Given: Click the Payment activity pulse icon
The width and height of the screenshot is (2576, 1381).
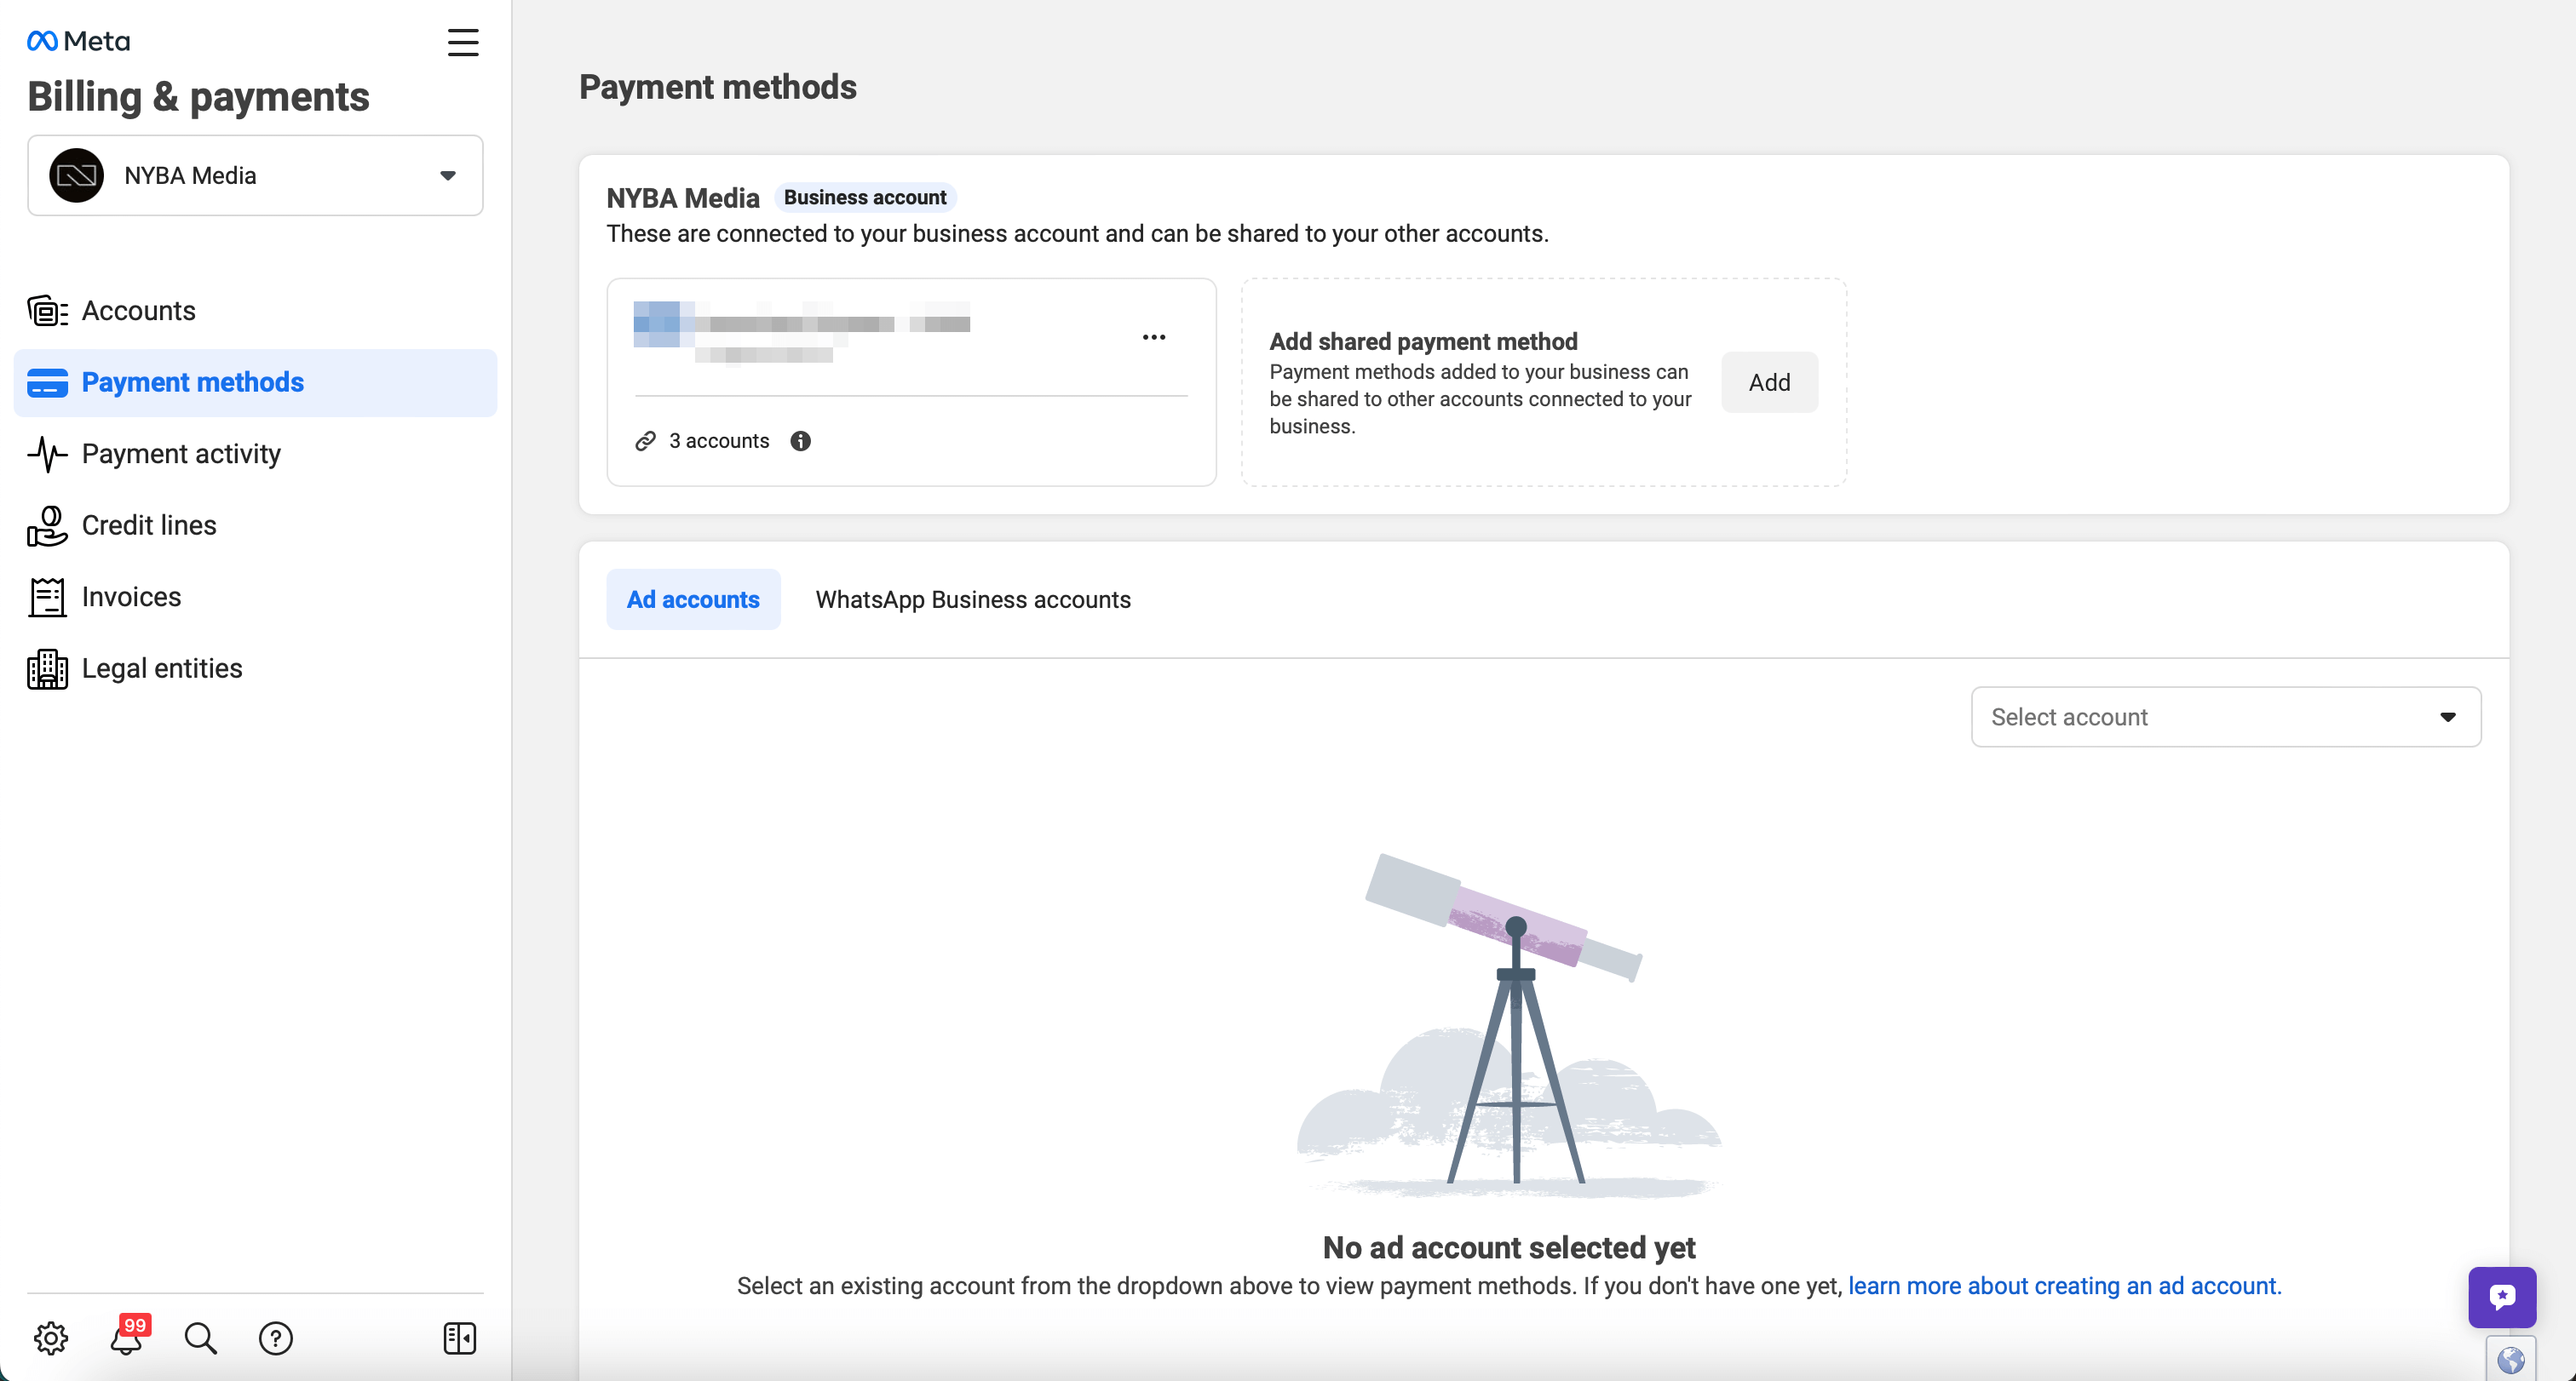Looking at the screenshot, I should [47, 454].
